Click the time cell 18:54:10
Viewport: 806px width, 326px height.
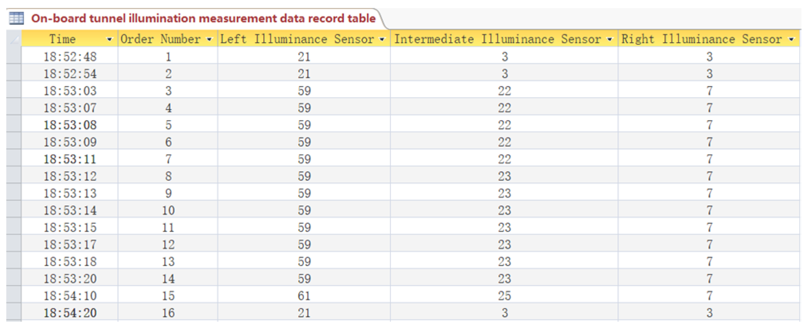click(x=70, y=296)
